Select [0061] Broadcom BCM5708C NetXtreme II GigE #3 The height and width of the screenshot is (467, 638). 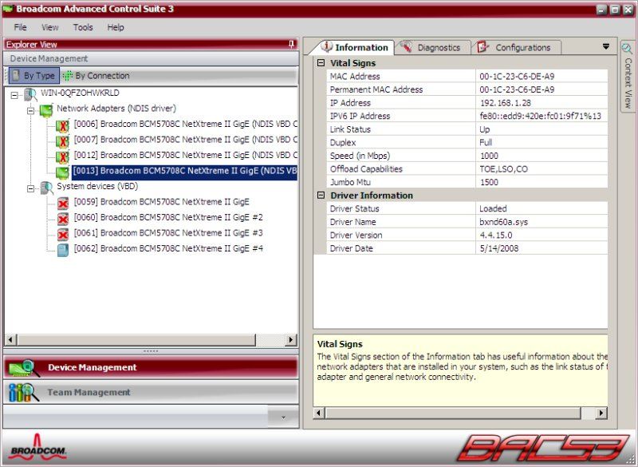[168, 233]
